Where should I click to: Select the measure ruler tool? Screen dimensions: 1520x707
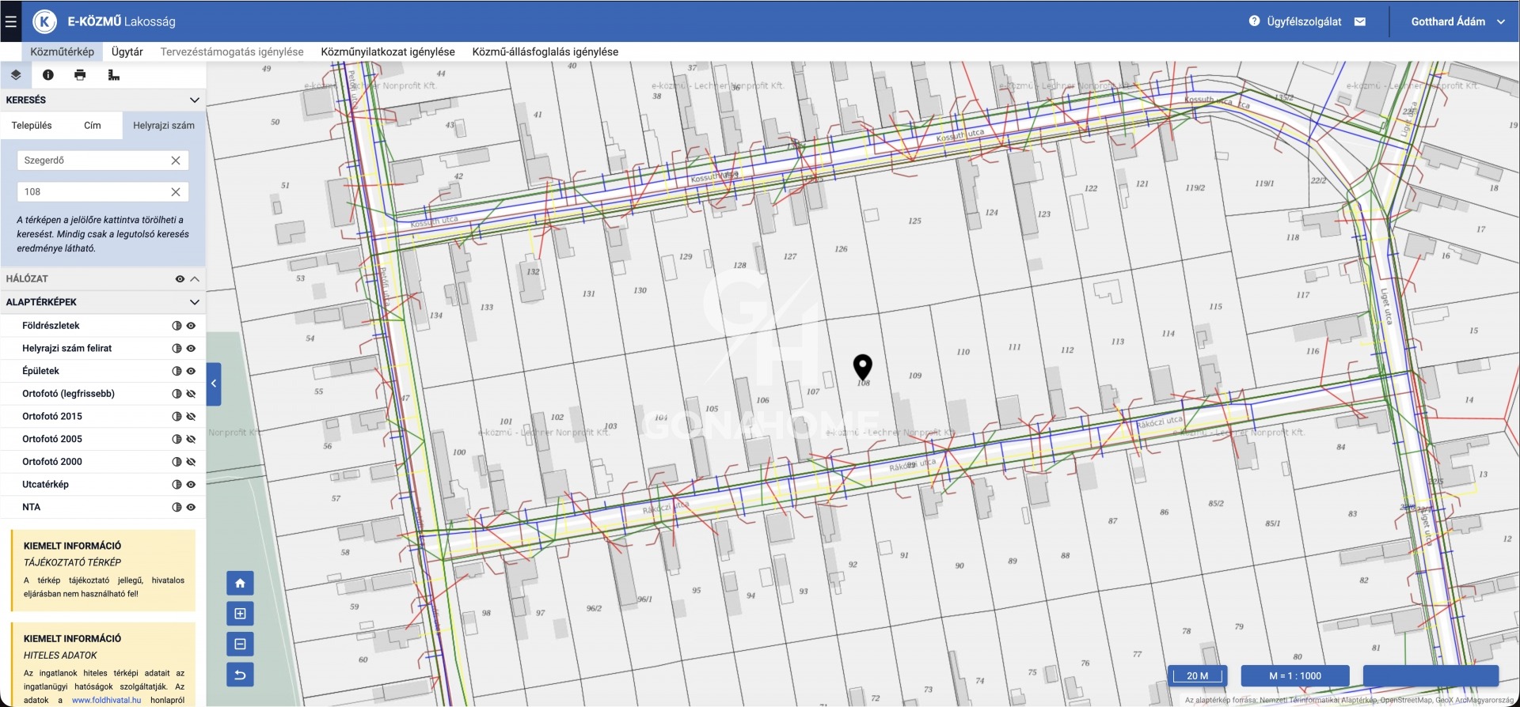point(113,75)
